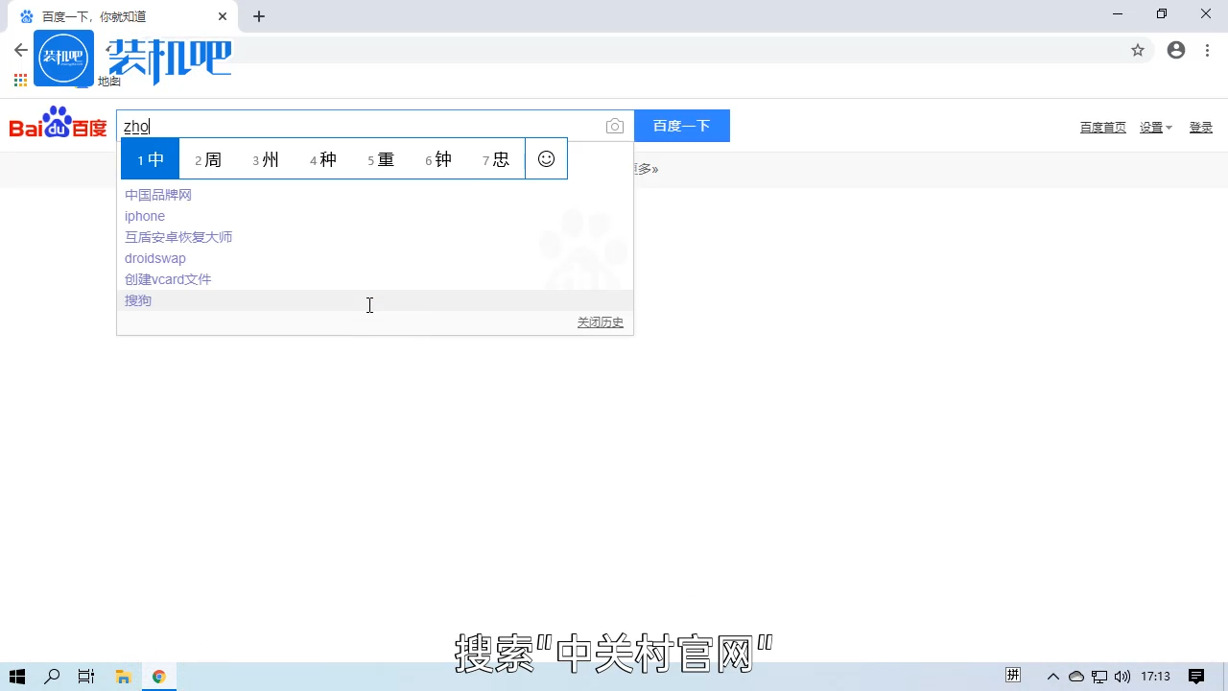
Task: Click the 关闭历史 link
Action: (600, 322)
